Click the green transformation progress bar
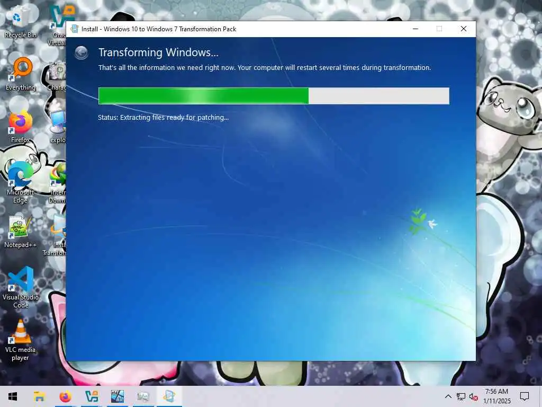 point(274,96)
